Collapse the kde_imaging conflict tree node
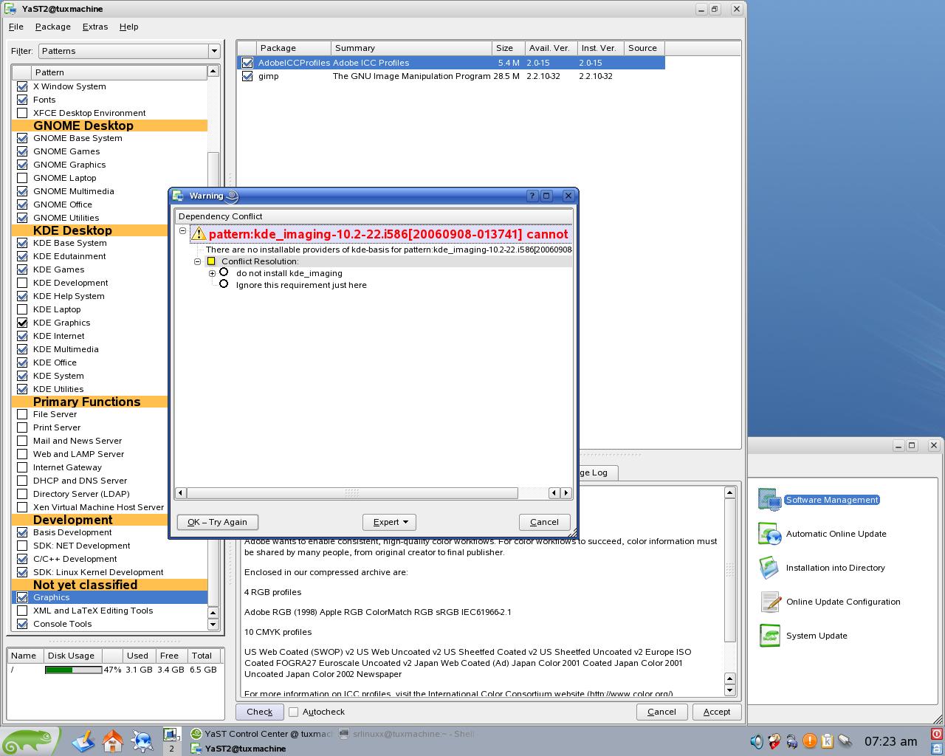 (x=183, y=231)
